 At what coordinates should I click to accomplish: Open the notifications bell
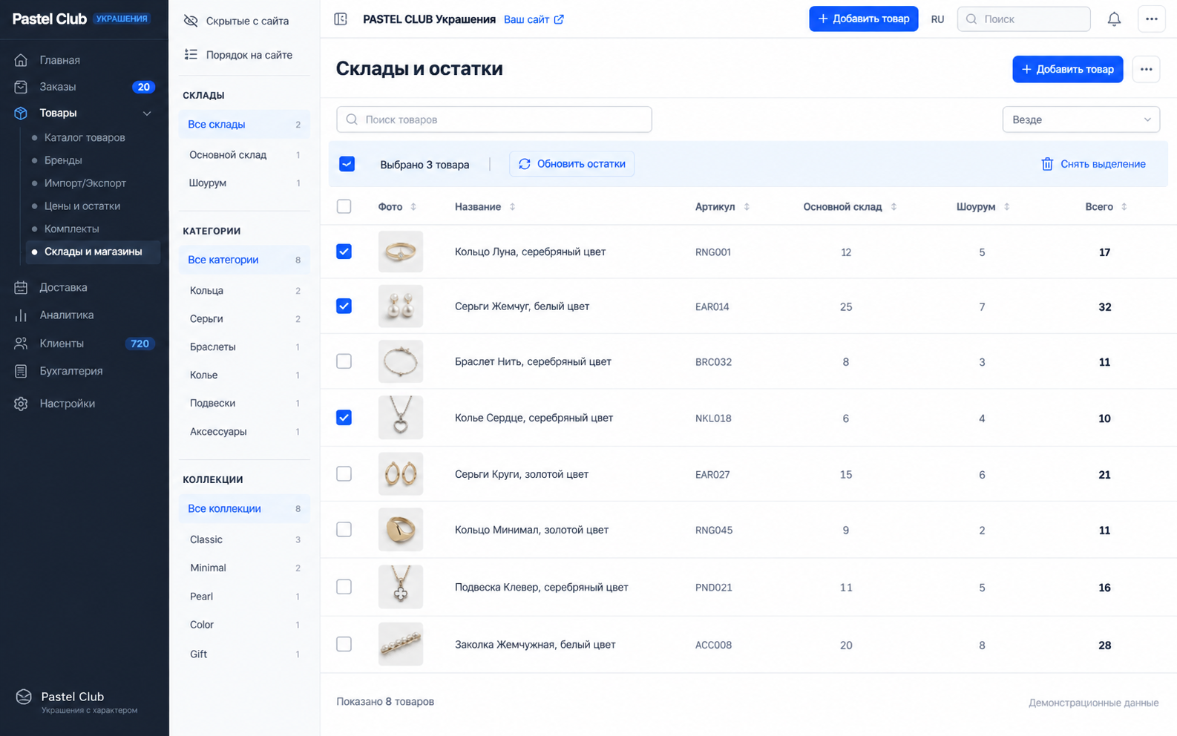[x=1114, y=19]
